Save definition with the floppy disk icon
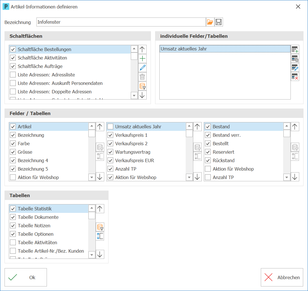The height and width of the screenshot is (291, 308). coord(218,22)
